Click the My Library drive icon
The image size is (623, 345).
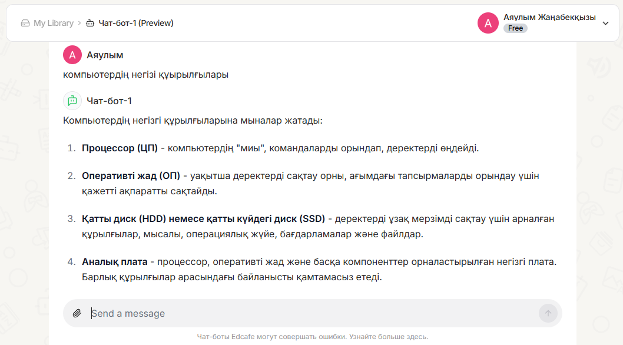[25, 23]
